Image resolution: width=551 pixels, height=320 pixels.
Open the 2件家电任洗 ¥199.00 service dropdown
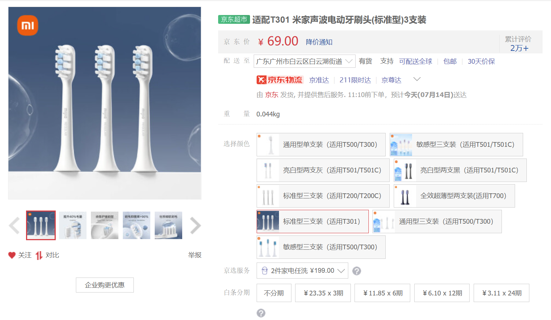(x=302, y=271)
